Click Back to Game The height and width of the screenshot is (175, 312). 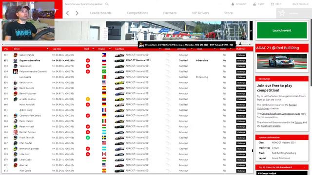(x=300, y=4)
